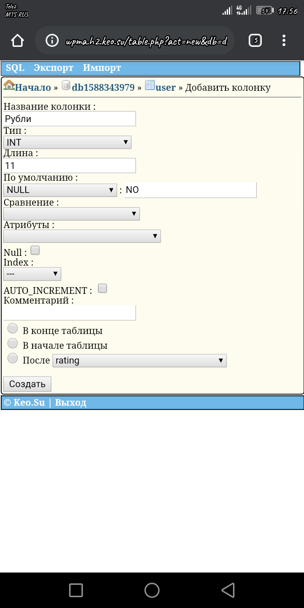Choose the 'В начале таблицы' radio option
Screen dimensions: 304x608
[13, 343]
